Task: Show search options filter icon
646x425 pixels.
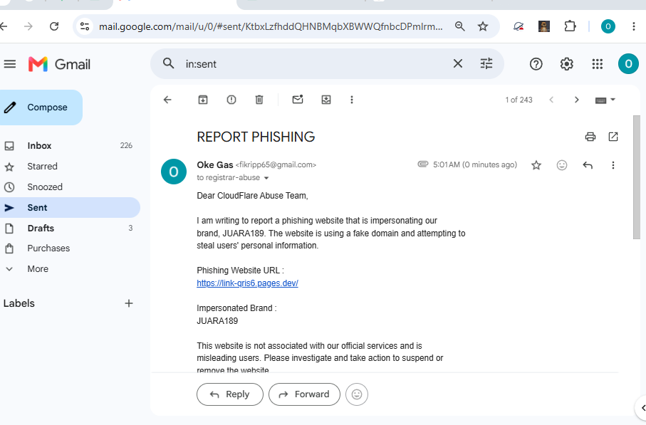Action: tap(486, 63)
